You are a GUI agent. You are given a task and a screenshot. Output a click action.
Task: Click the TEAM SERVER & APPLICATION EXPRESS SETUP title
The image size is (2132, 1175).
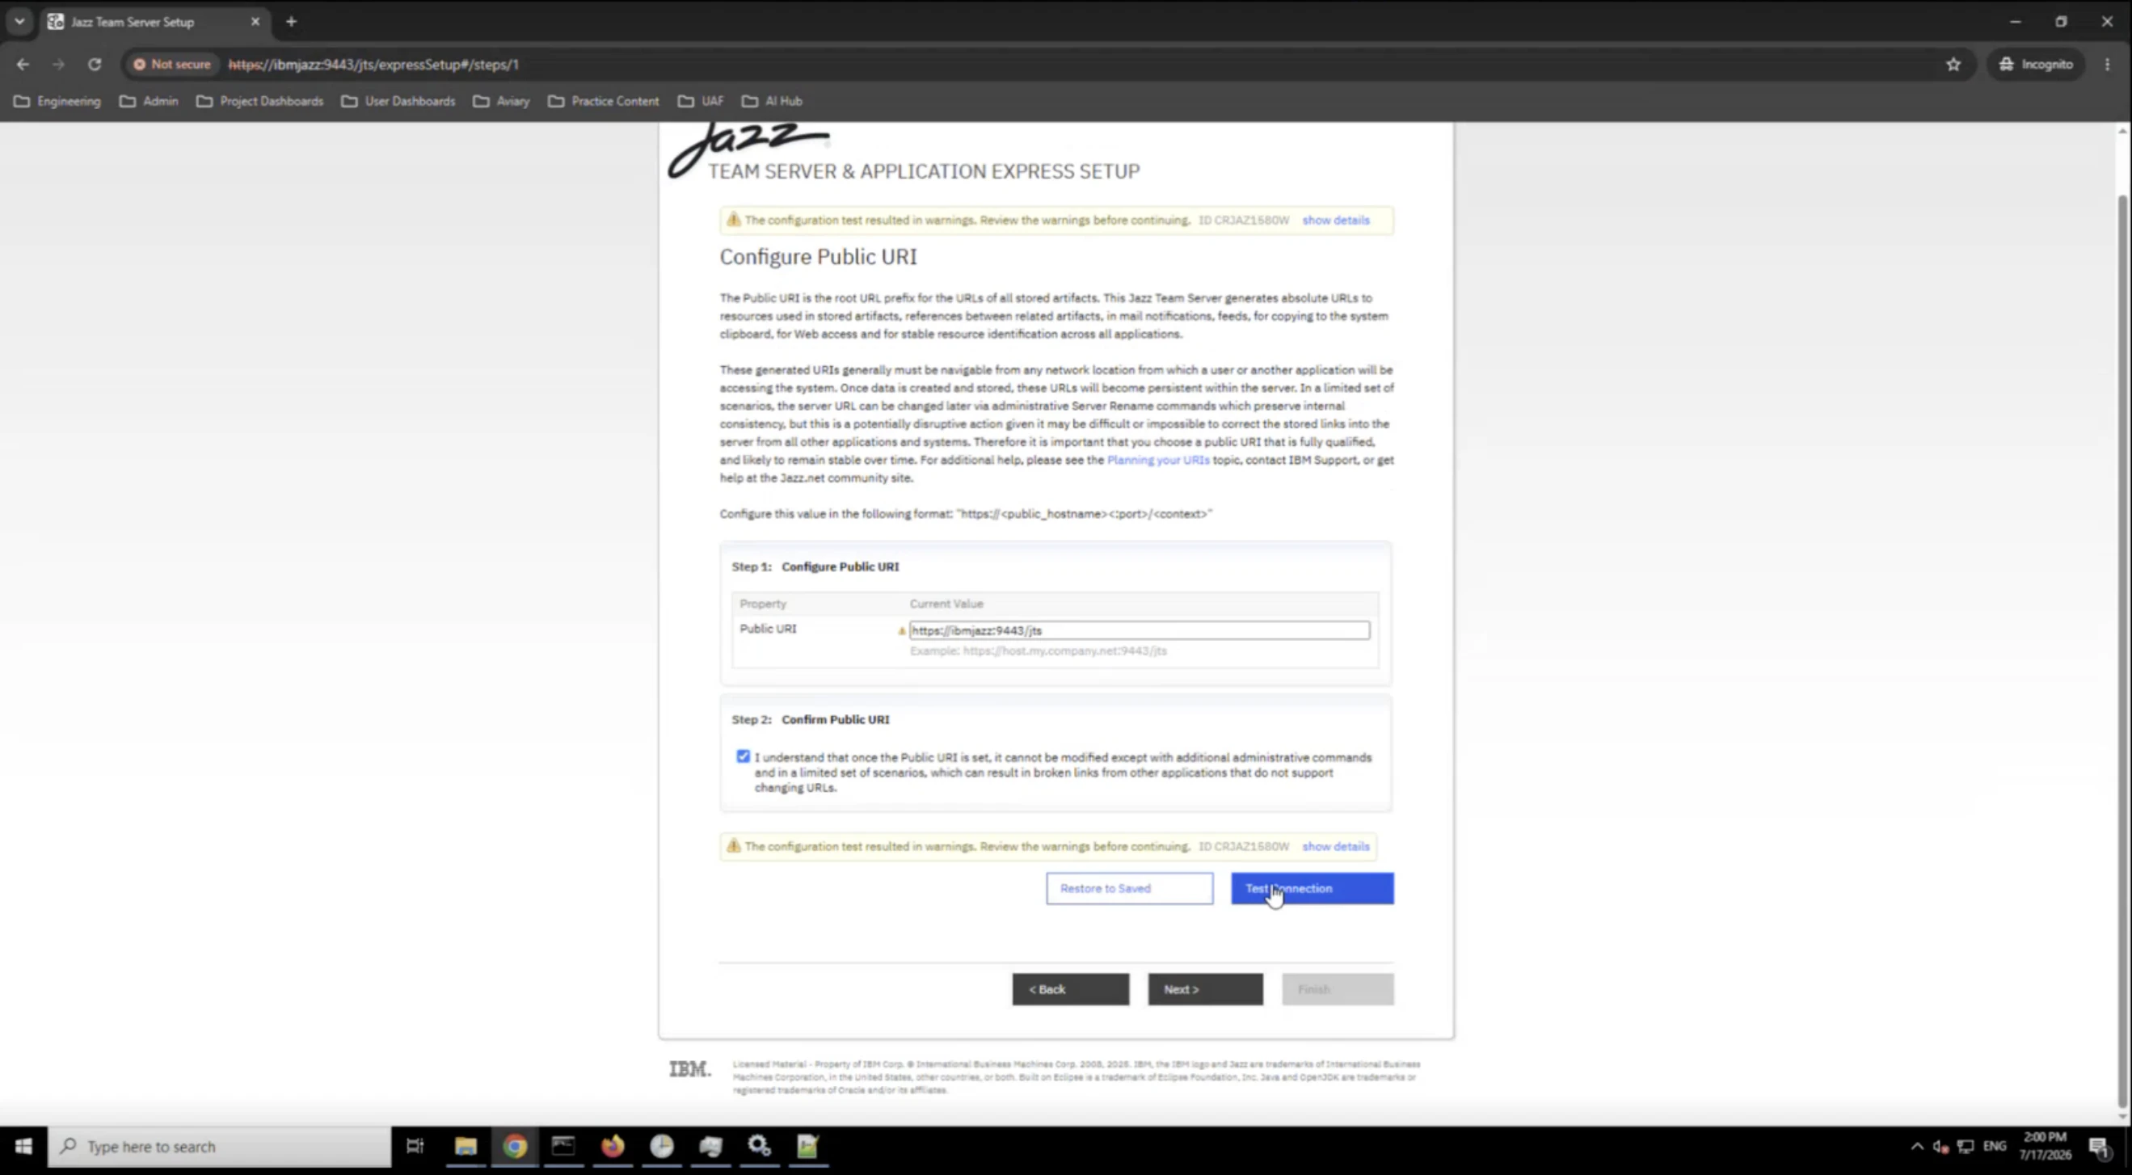pos(924,171)
